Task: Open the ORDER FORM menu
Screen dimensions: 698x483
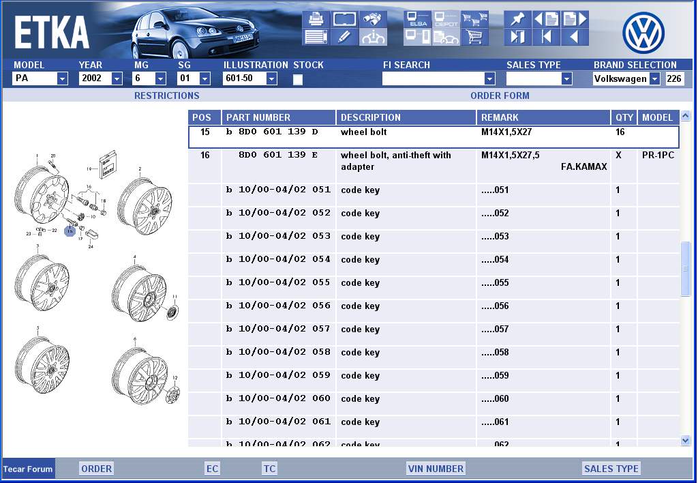Action: tap(500, 96)
